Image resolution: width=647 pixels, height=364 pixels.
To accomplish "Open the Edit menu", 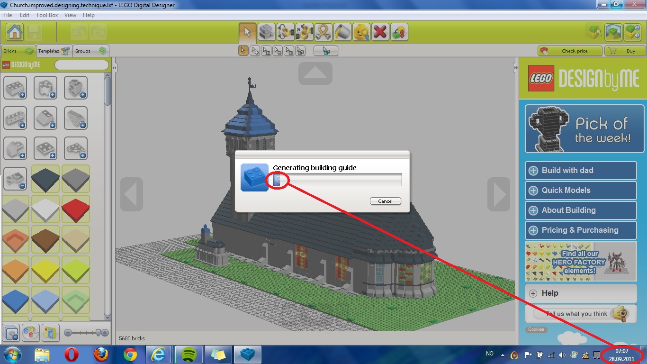I will click(25, 15).
